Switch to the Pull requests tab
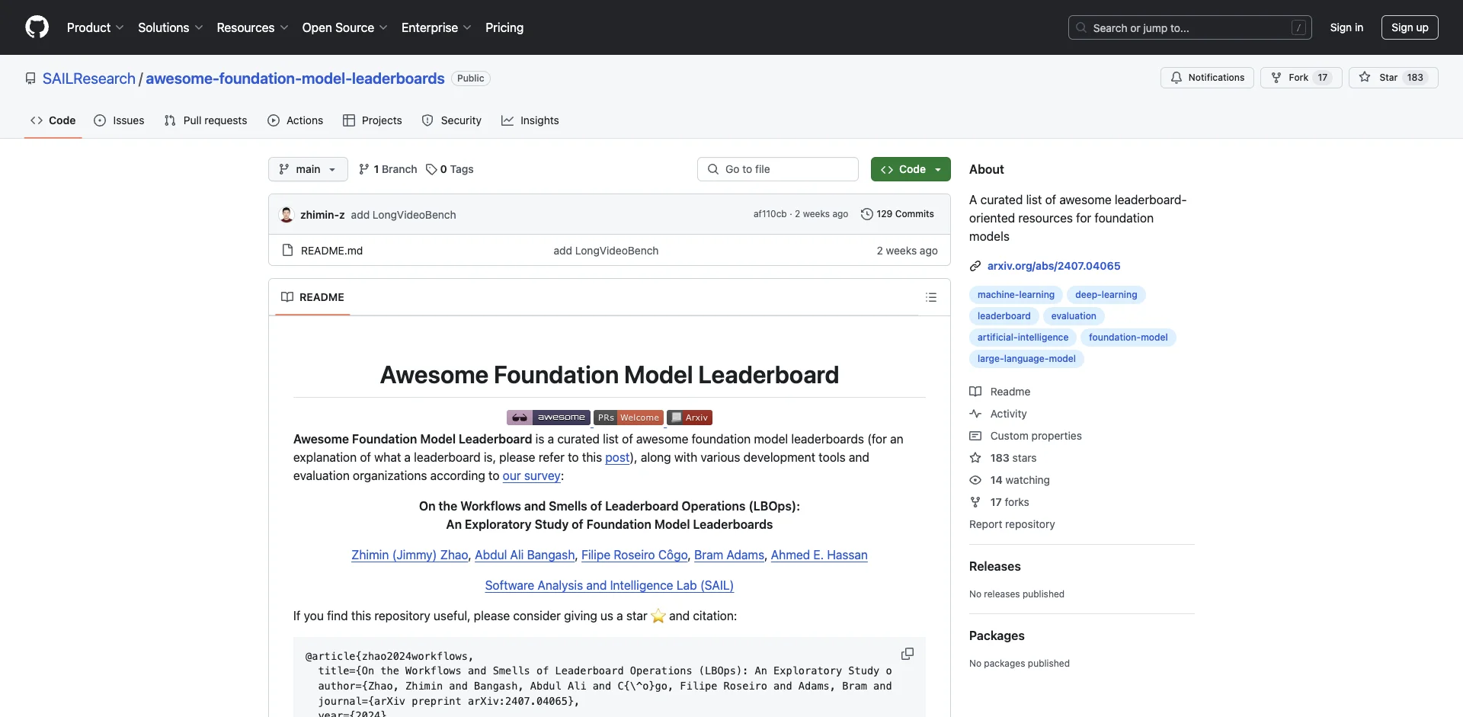Screen dimensions: 1463x717 pos(206,120)
